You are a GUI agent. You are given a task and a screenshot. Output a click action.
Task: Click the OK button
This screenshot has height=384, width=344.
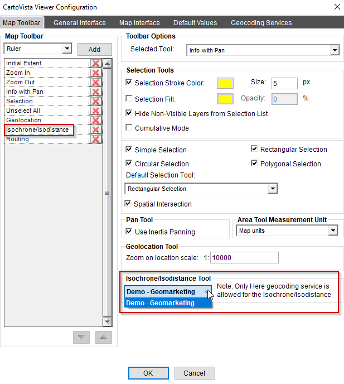pos(148,373)
